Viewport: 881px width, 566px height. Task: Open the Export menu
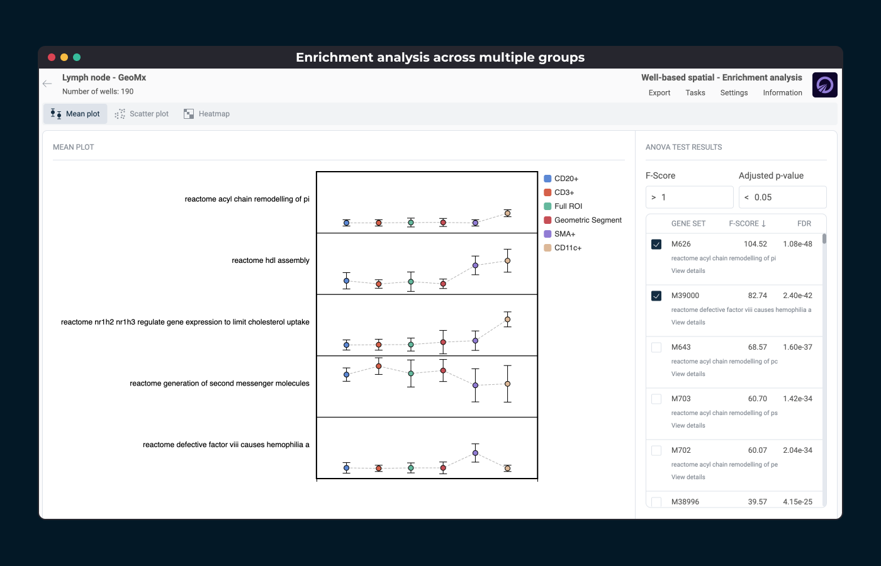[x=659, y=92]
